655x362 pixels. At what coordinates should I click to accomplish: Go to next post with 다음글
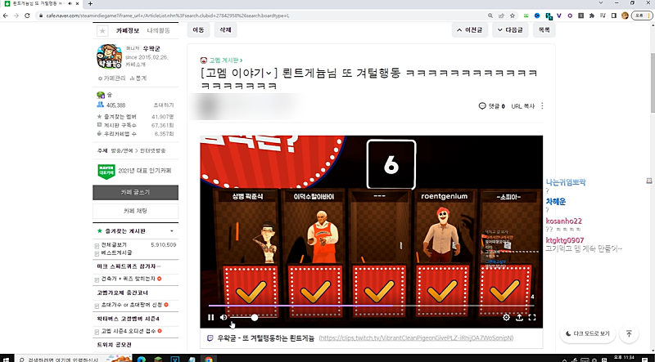click(x=510, y=30)
